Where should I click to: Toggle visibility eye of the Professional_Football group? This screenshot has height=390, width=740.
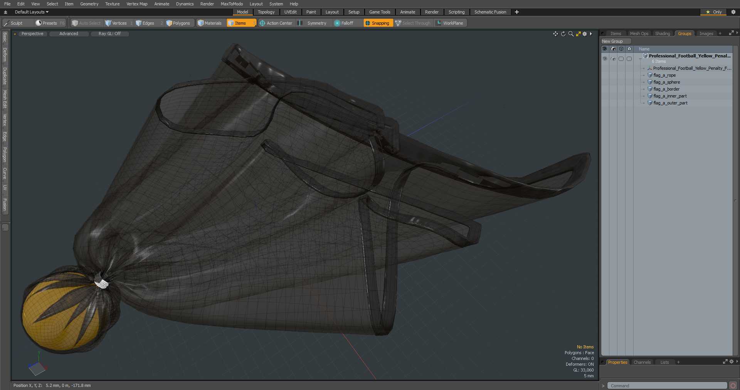pos(605,59)
